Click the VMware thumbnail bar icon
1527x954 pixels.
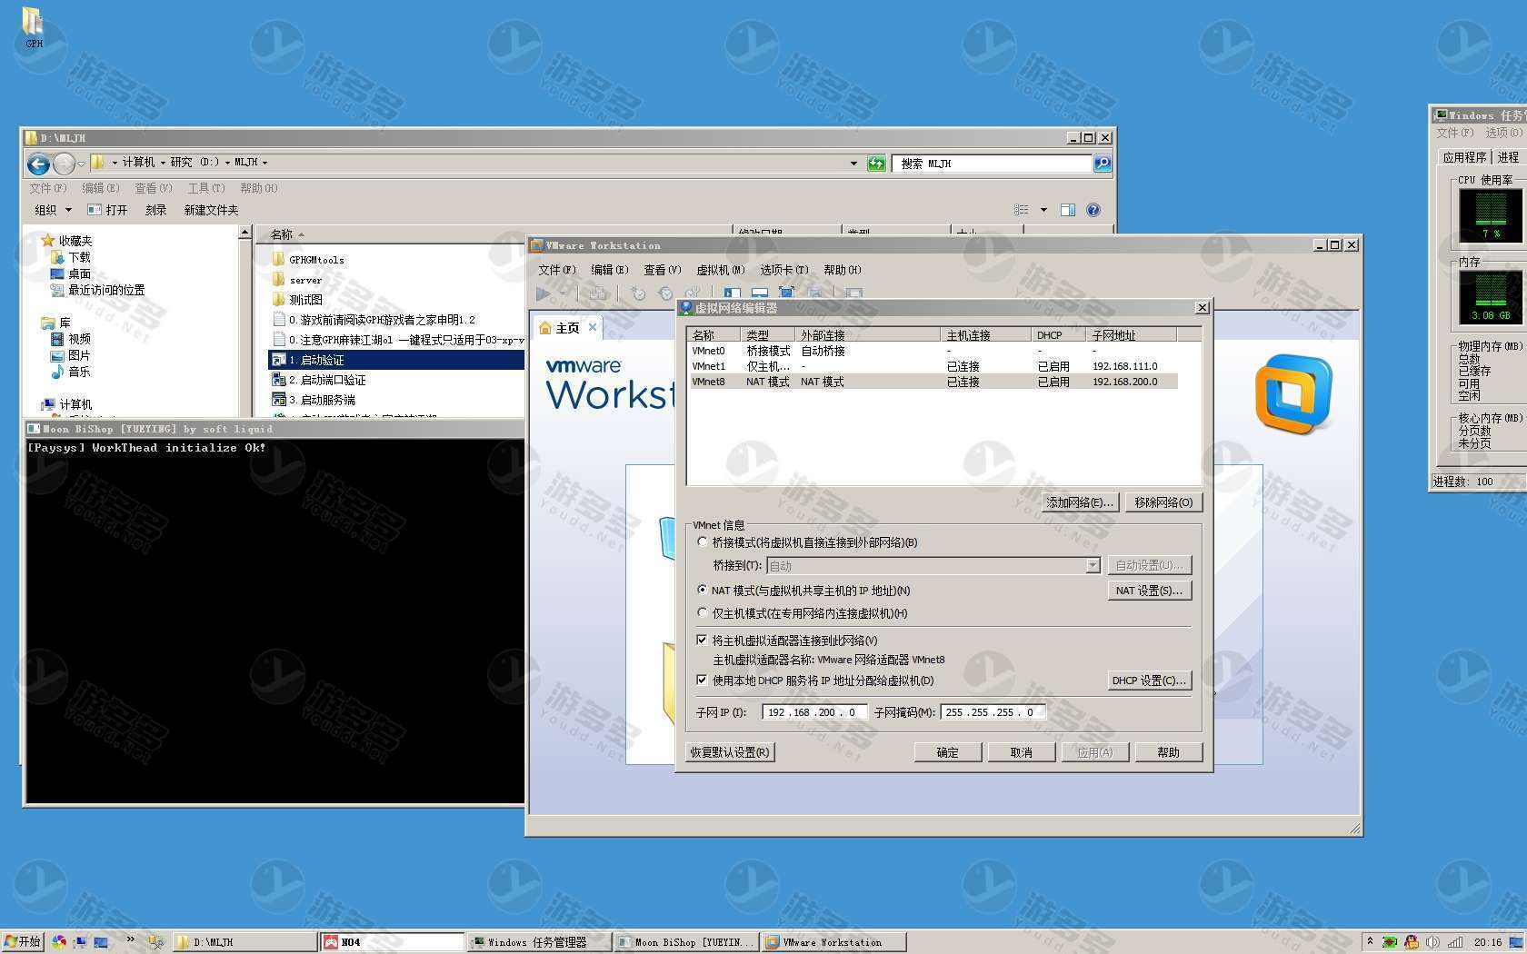(x=760, y=293)
